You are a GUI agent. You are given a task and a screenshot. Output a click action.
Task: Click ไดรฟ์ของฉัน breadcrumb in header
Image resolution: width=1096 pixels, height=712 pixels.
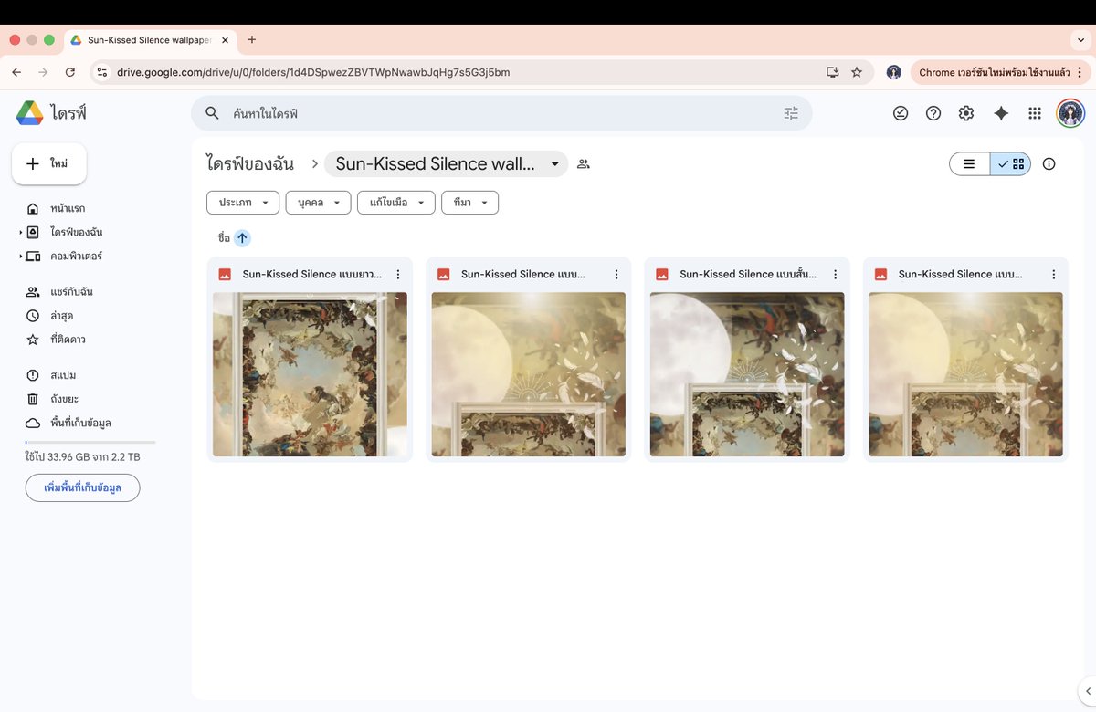[250, 164]
